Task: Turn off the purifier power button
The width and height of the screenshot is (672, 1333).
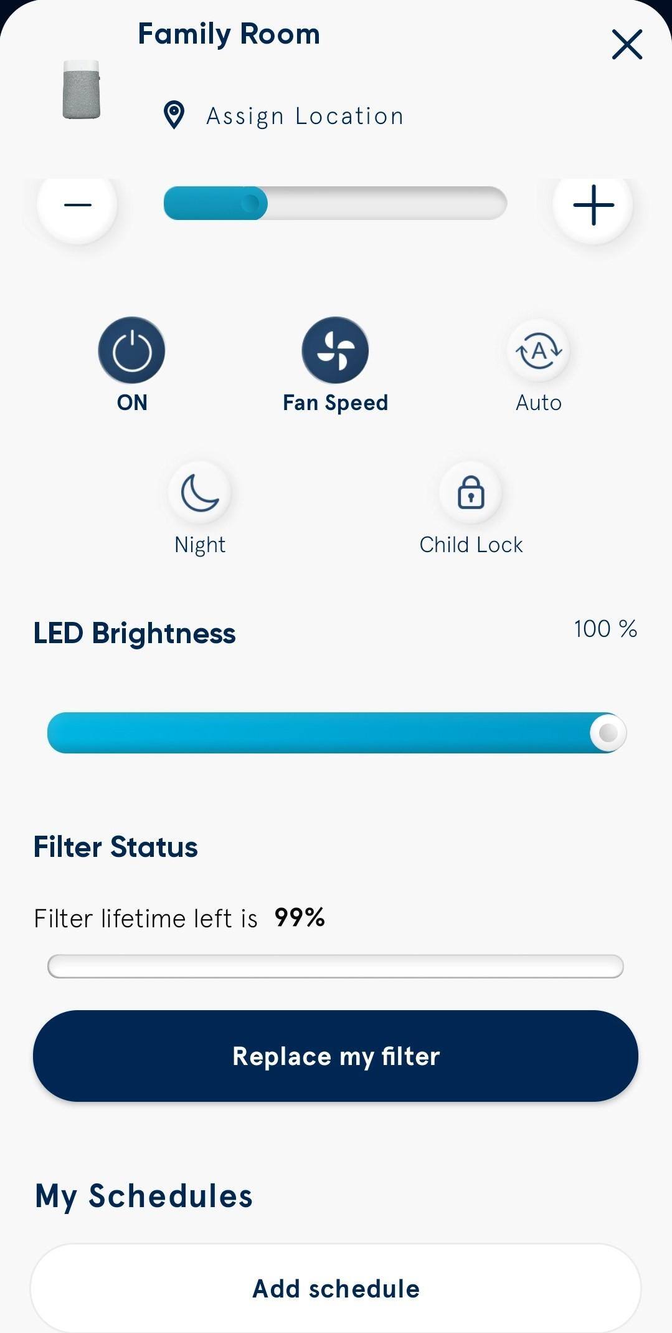Action: pyautogui.click(x=131, y=350)
